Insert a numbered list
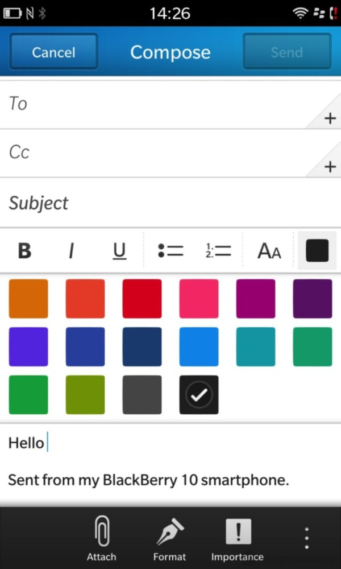This screenshot has height=569, width=341. [218, 250]
